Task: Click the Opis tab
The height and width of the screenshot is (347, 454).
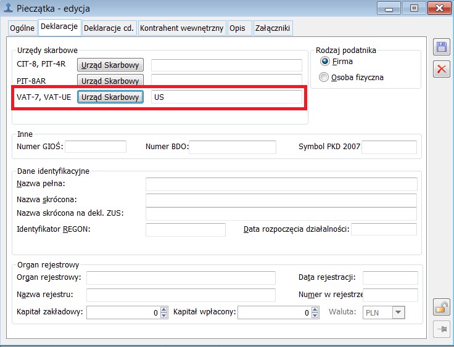Action: click(x=237, y=28)
